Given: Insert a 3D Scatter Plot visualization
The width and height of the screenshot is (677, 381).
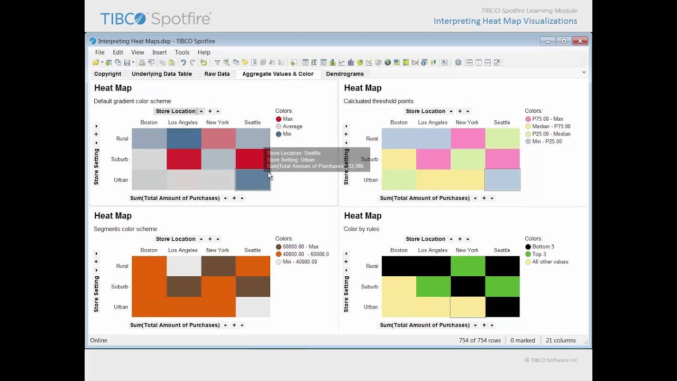Looking at the screenshot, I should click(x=378, y=62).
